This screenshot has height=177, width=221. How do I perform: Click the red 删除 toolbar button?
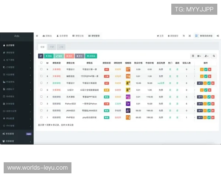[69, 56]
